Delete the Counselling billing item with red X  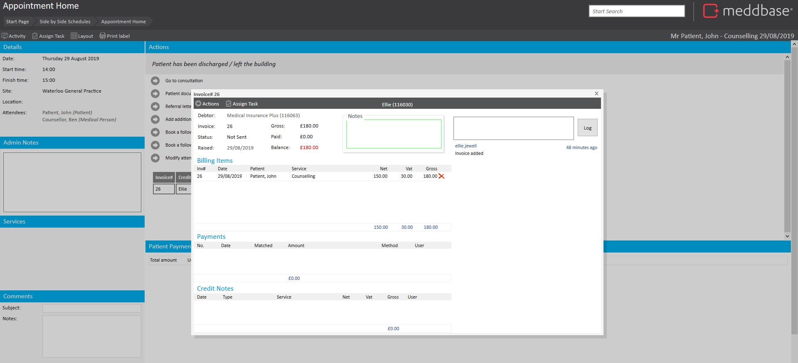click(x=441, y=177)
